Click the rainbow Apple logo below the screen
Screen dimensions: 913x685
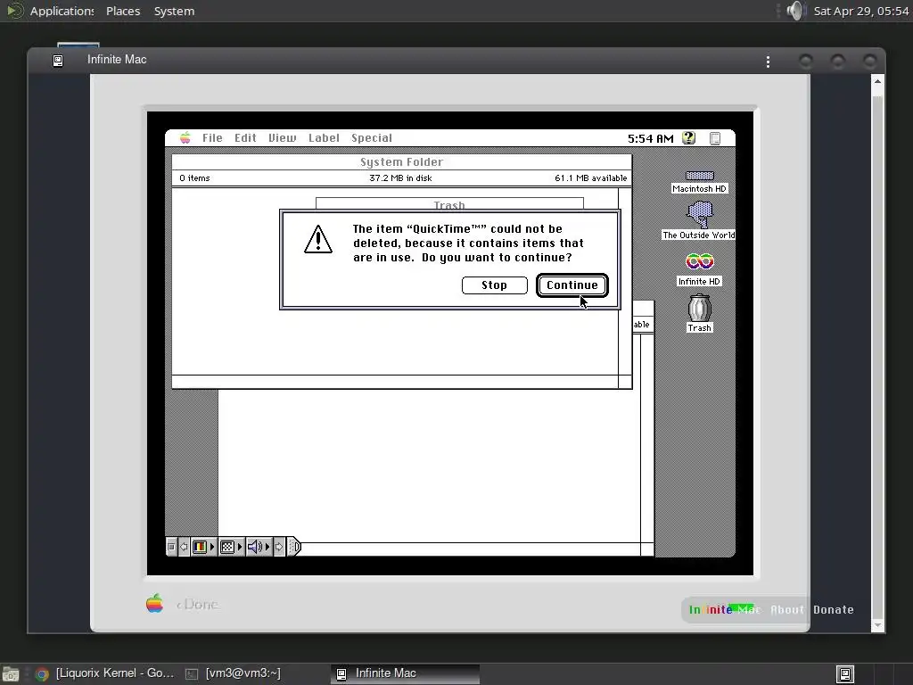pos(154,604)
